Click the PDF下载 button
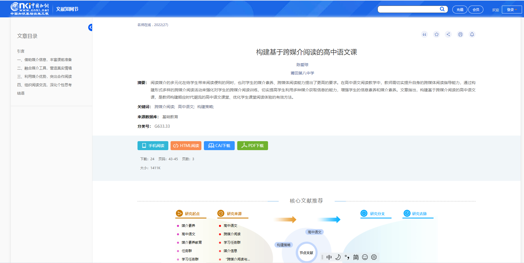This screenshot has width=524, height=263. [252, 146]
